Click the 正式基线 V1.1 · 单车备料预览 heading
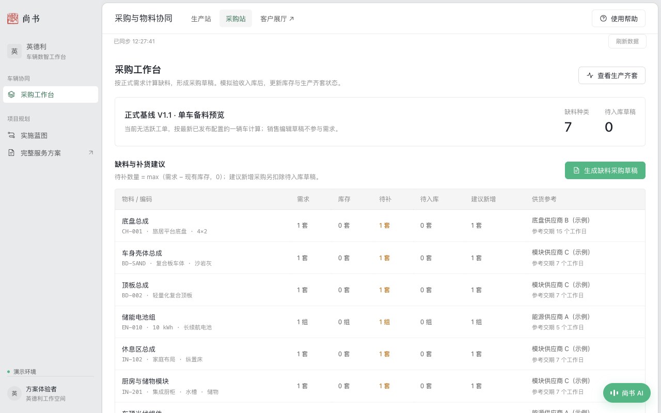661x413 pixels. [175, 115]
